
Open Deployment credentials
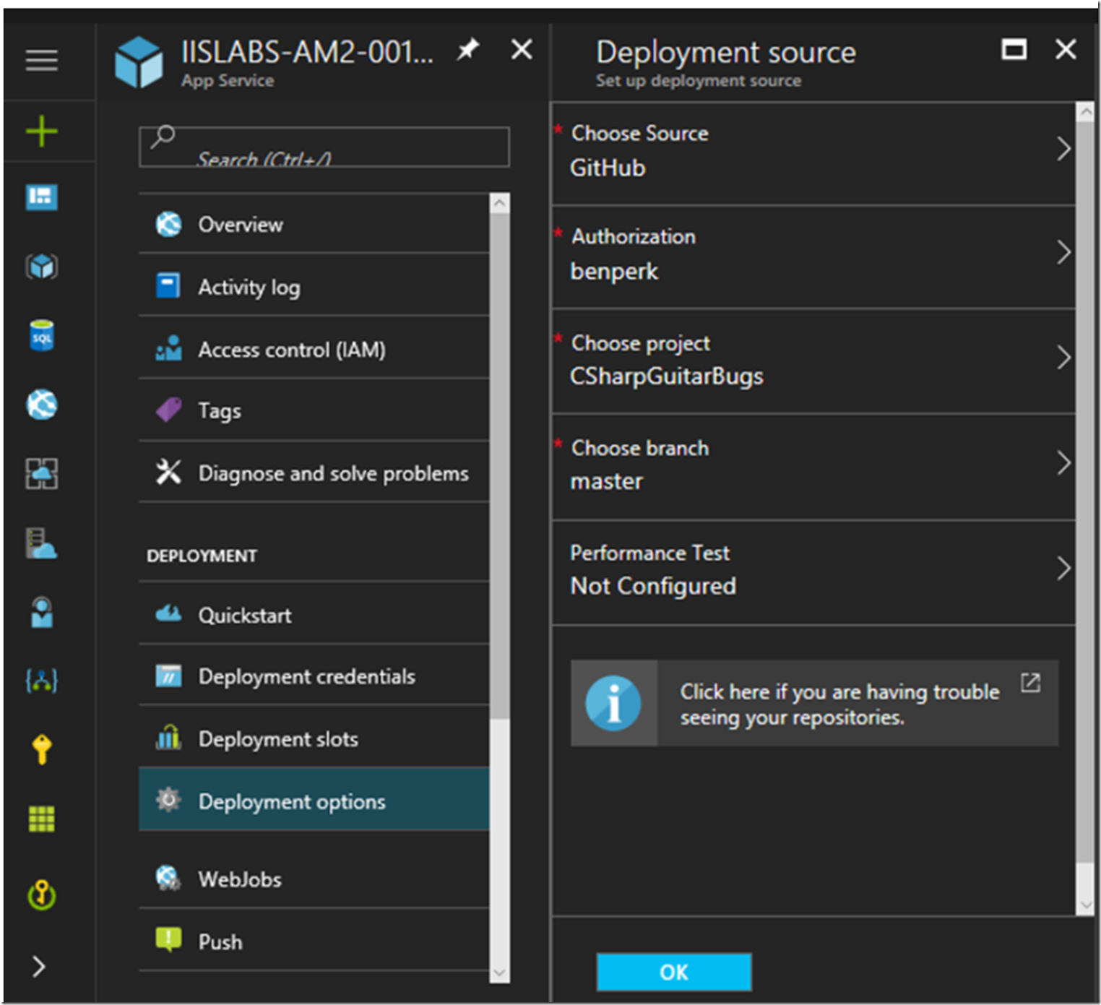click(x=314, y=676)
